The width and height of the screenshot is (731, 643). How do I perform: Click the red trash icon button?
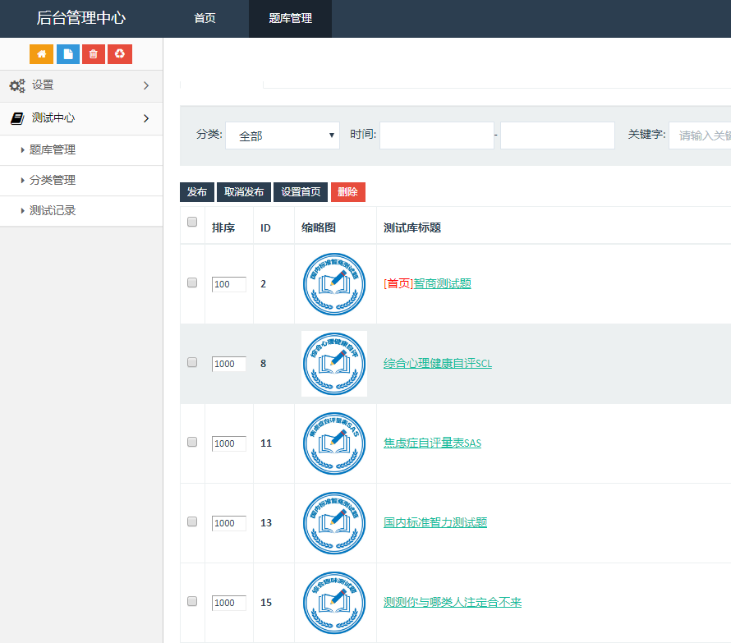click(94, 54)
